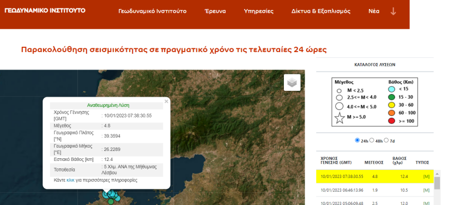Image resolution: width=467 pixels, height=205 pixels.
Task: Click the yellow 30 - 60 depth legend circle
Action: (x=392, y=105)
